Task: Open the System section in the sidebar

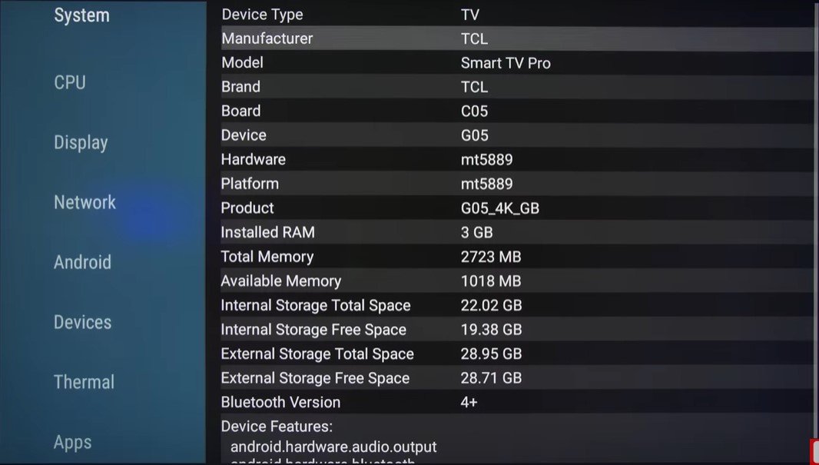Action: (x=81, y=15)
